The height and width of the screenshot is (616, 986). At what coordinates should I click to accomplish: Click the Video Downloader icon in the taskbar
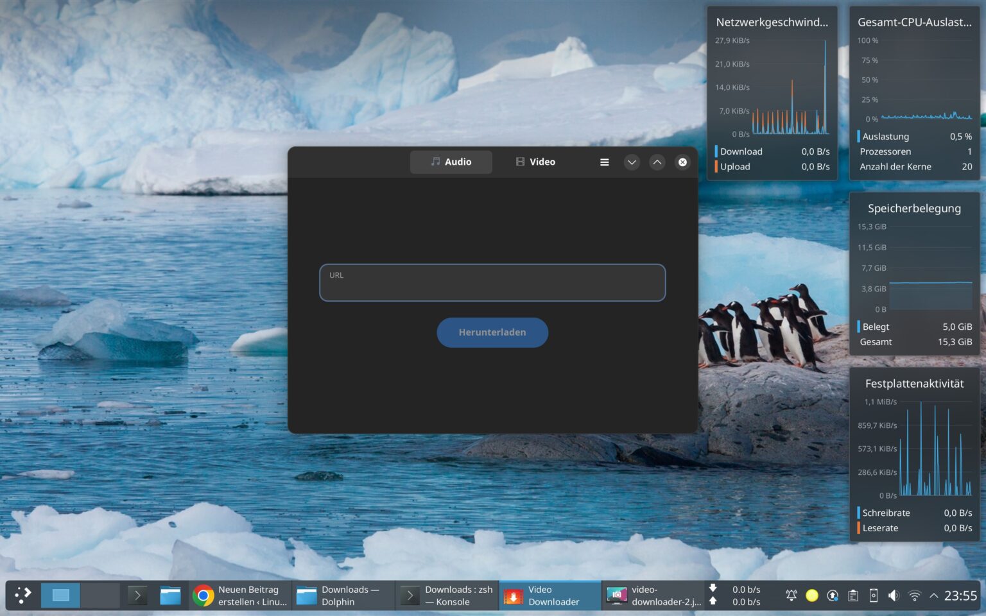(514, 595)
